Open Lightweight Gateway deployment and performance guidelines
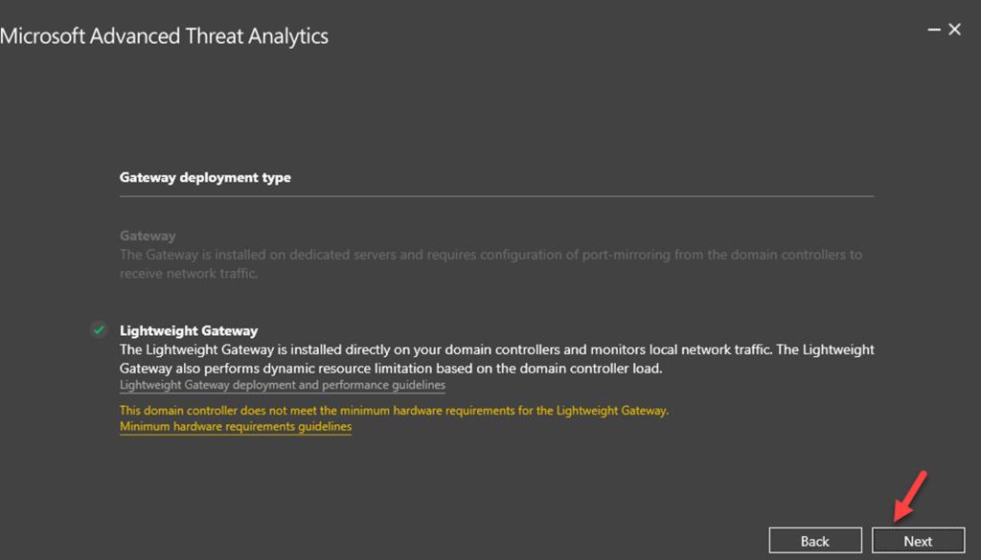The height and width of the screenshot is (560, 981). click(x=282, y=385)
